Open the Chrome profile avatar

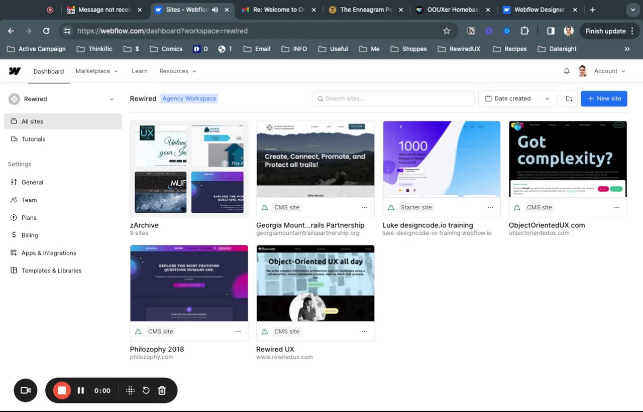coord(569,31)
